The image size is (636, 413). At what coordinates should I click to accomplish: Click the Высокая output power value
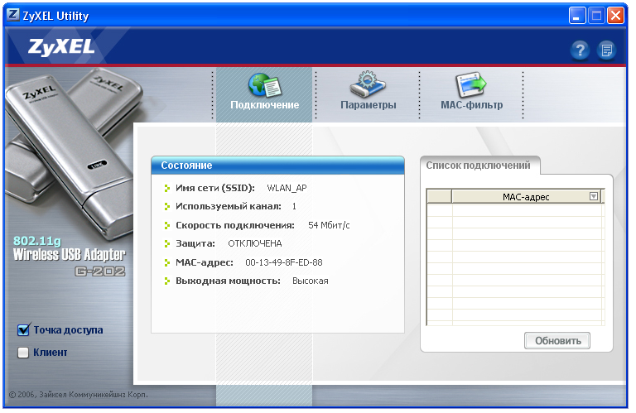coord(311,281)
